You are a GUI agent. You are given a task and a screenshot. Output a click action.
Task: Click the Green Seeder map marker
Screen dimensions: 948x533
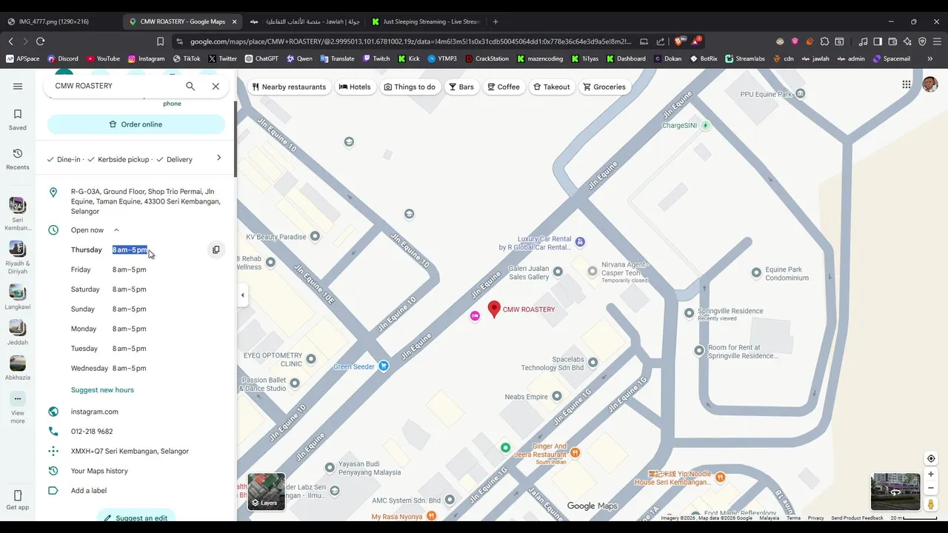pyautogui.click(x=384, y=366)
